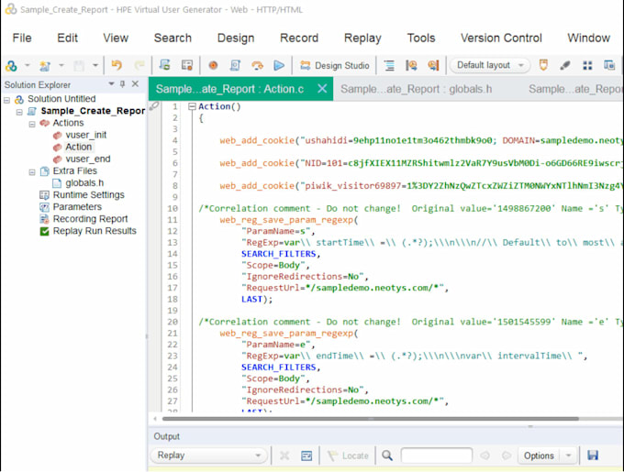Image resolution: width=624 pixels, height=472 pixels.
Task: Close the Solution Explorer panel
Action: (x=135, y=84)
